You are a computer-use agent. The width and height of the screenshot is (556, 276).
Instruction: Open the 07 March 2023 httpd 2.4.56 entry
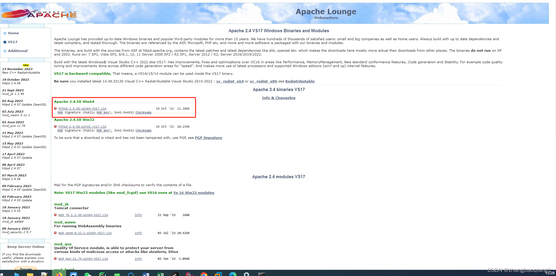point(14,177)
